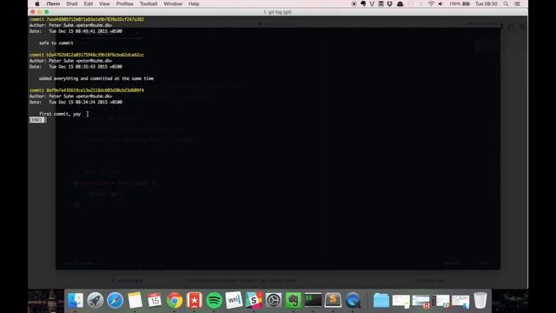Open the Profiles menu
The image size is (556, 313).
(124, 3)
